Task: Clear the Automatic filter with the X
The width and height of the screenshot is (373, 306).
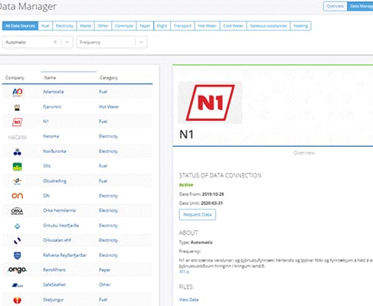Action: pos(55,42)
